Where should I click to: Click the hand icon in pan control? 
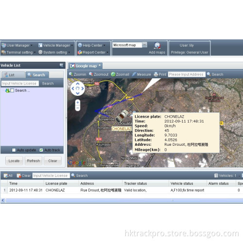[x=78, y=88]
